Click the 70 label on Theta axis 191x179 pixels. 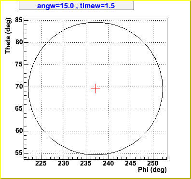(19, 87)
